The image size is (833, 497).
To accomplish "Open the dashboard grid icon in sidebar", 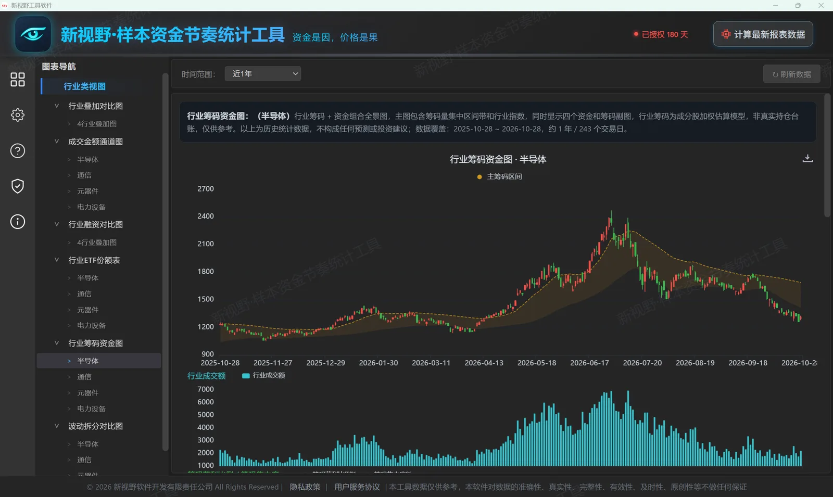I will [18, 80].
